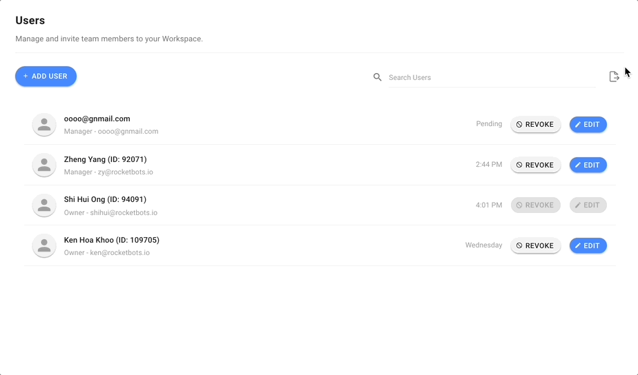
Task: Click disabled Edit button for Shi Hui Ong
Action: (x=588, y=205)
